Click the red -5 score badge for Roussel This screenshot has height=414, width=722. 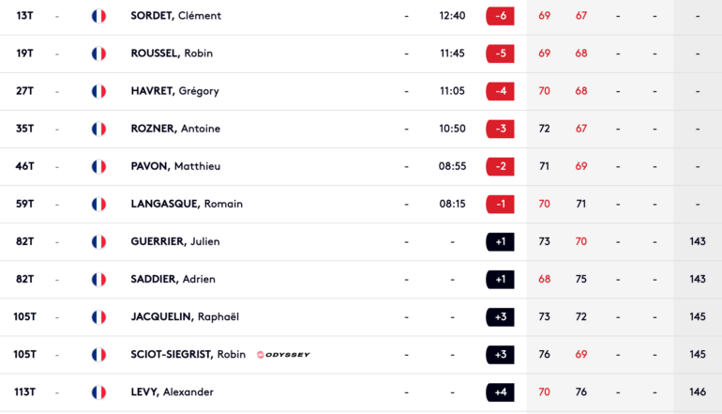[x=500, y=54]
